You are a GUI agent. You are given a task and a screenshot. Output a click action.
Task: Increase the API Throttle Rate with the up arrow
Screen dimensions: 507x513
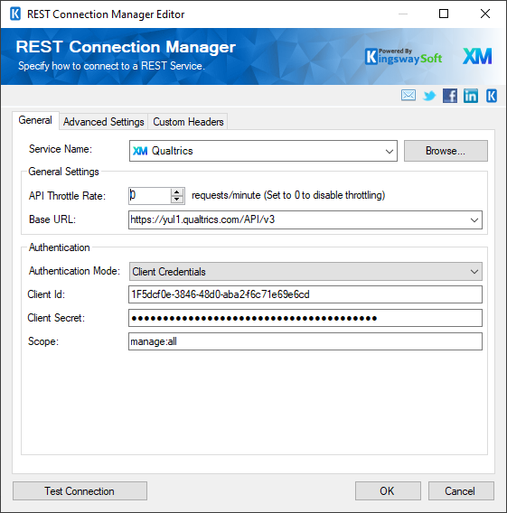point(177,192)
